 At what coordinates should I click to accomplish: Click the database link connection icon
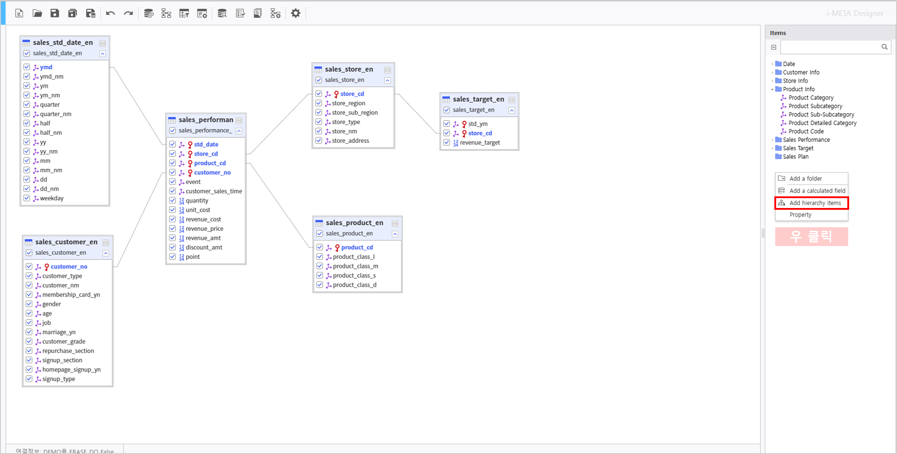coord(149,13)
